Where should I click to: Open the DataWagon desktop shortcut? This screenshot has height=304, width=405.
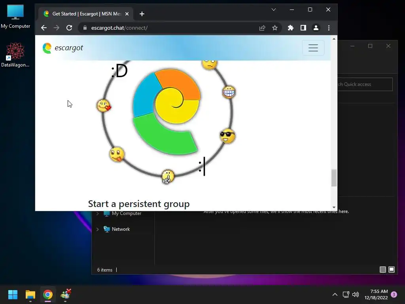(x=15, y=55)
